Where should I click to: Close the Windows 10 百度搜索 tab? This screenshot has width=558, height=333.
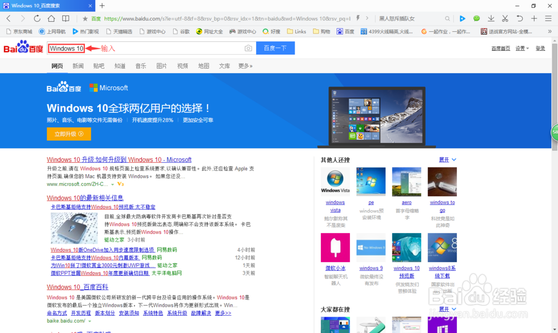[90, 6]
